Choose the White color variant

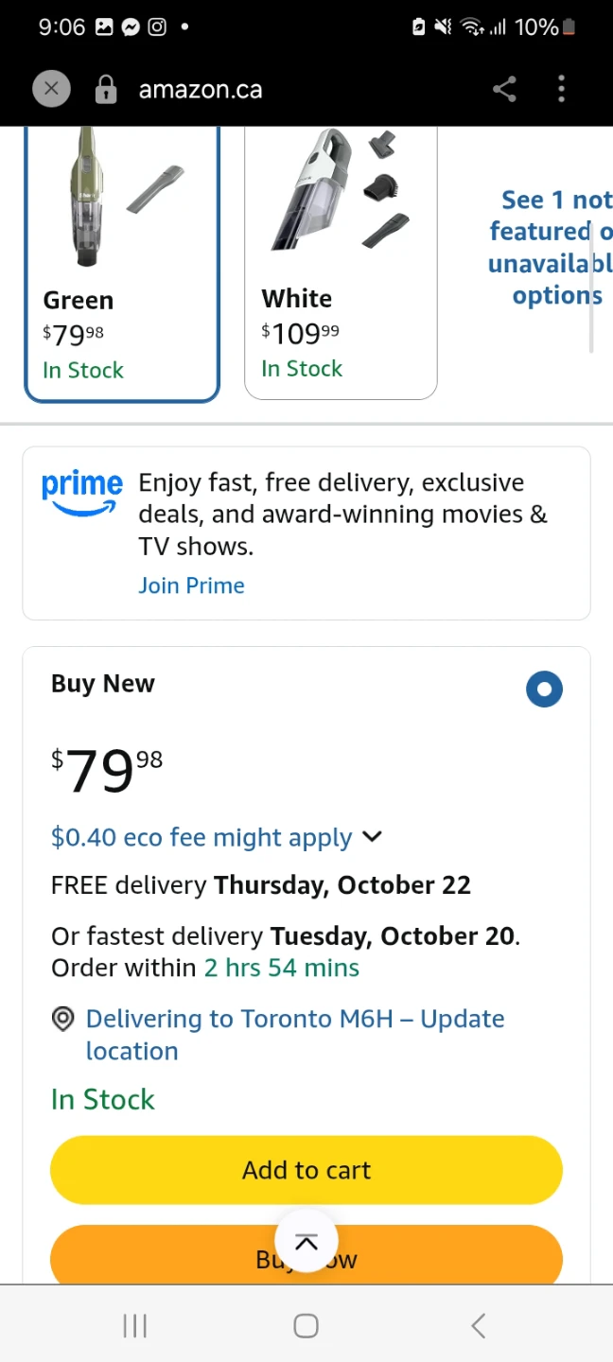[341, 263]
